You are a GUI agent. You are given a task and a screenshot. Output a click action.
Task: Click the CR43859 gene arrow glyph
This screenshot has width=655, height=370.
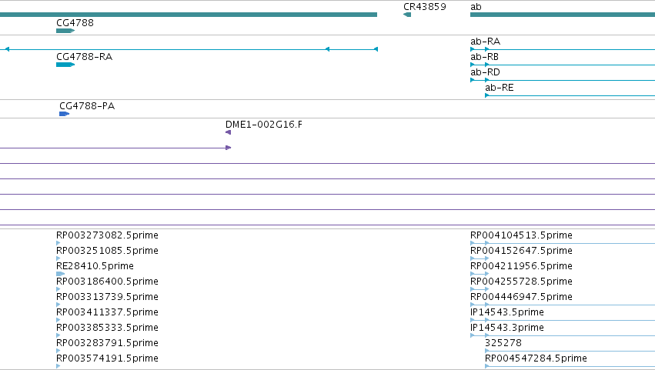point(407,15)
